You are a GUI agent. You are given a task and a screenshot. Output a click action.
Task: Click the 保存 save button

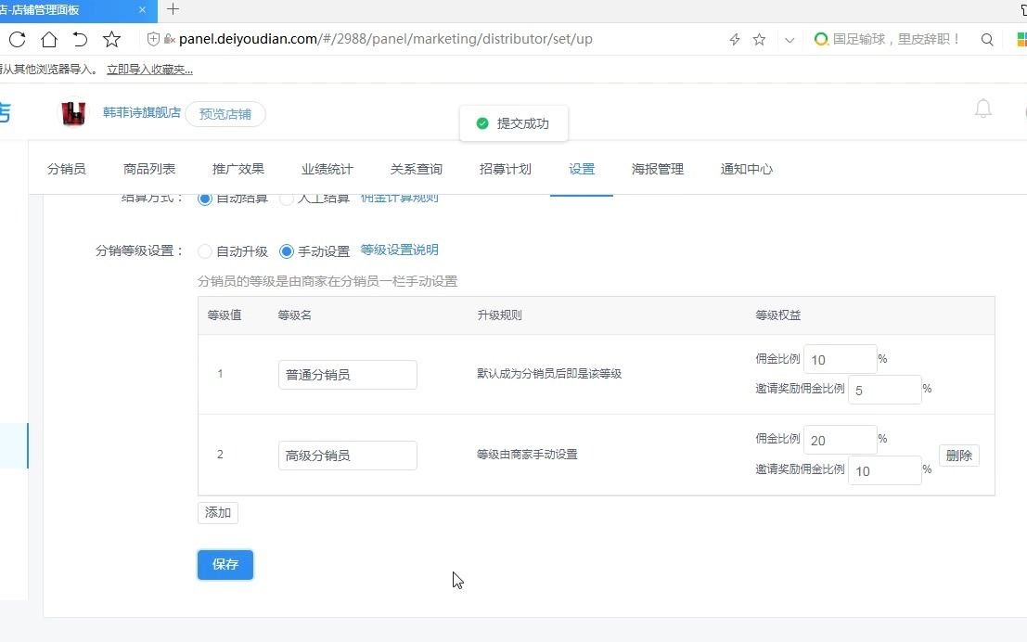(x=225, y=564)
